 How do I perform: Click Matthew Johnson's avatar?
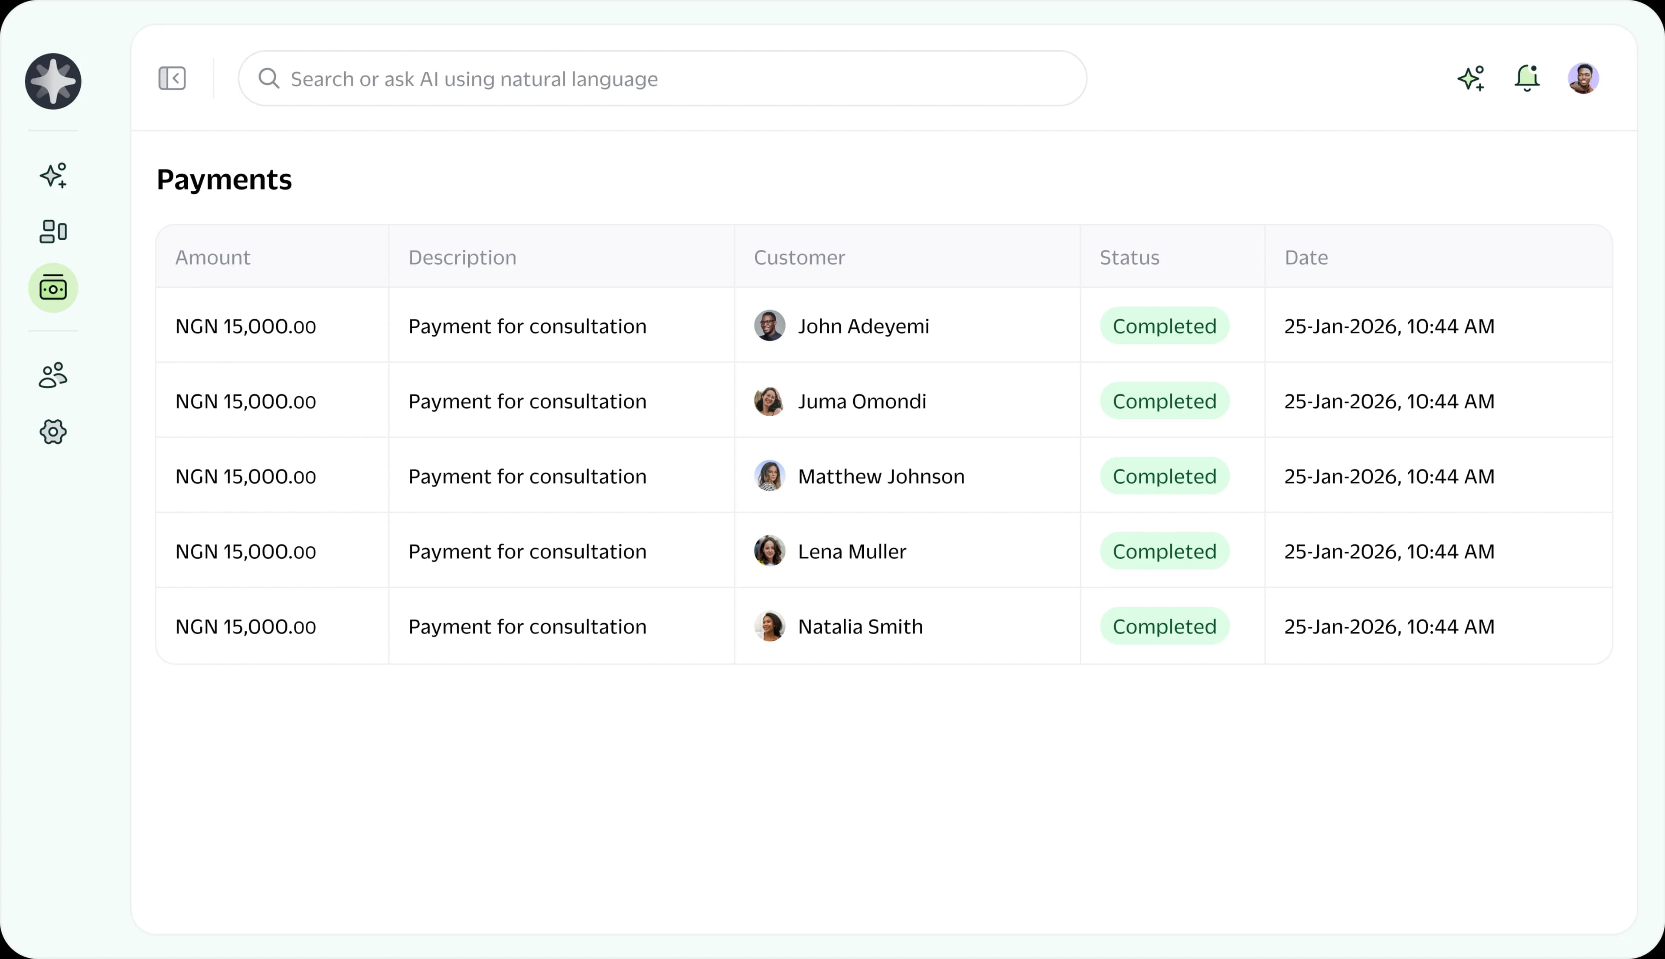[x=769, y=476]
